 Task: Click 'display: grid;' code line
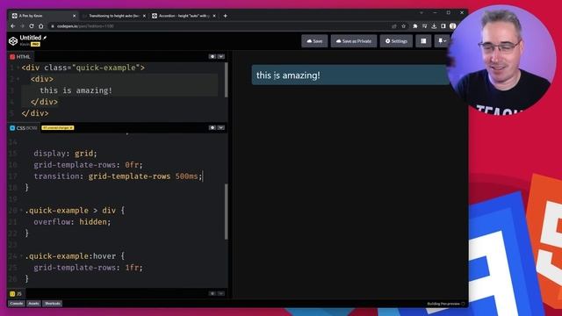click(x=65, y=154)
